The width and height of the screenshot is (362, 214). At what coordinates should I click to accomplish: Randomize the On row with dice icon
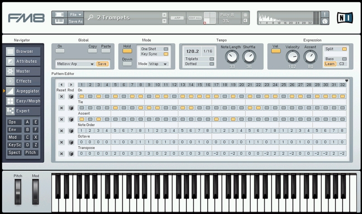(71, 97)
